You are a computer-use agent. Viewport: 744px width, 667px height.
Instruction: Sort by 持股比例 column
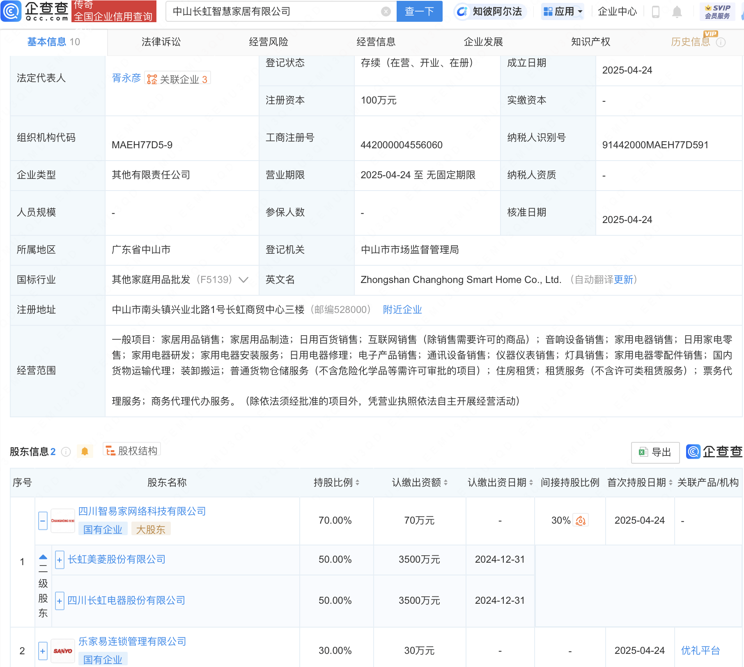336,483
